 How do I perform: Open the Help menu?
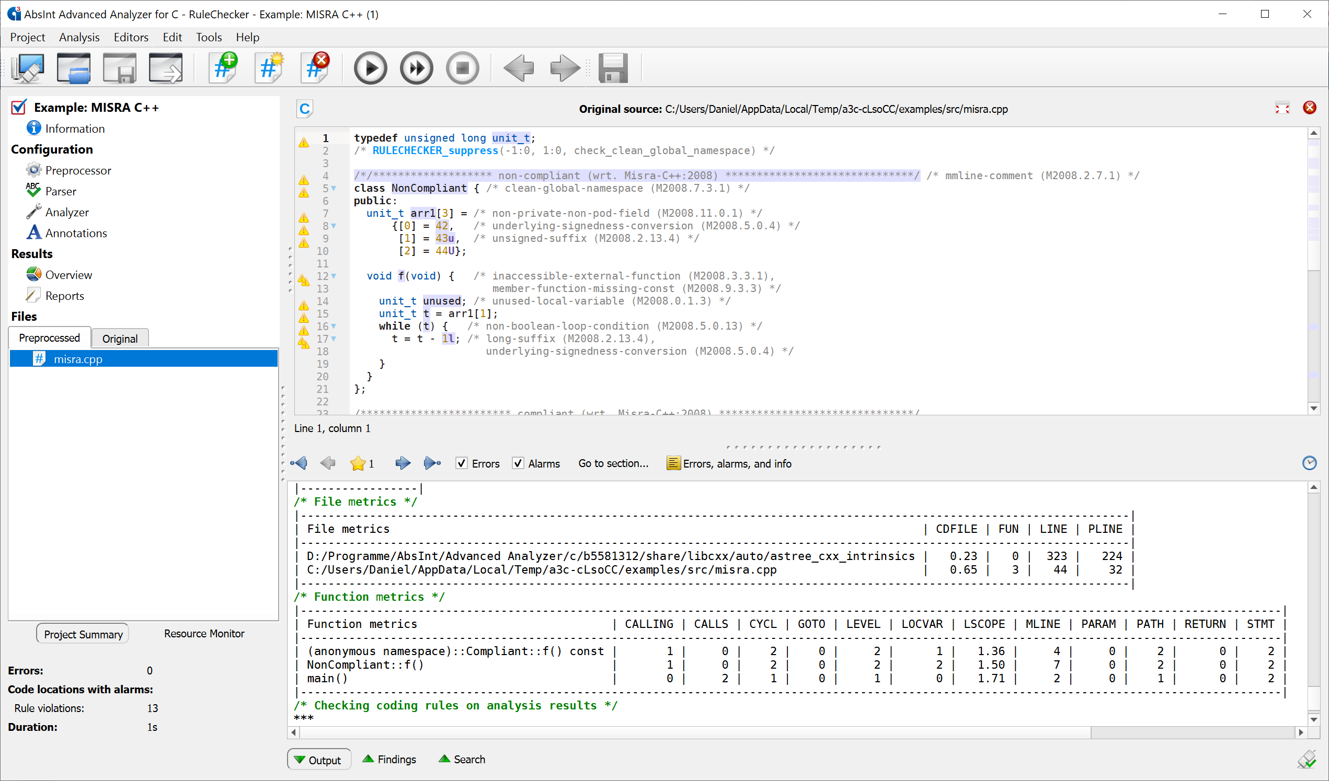[247, 38]
